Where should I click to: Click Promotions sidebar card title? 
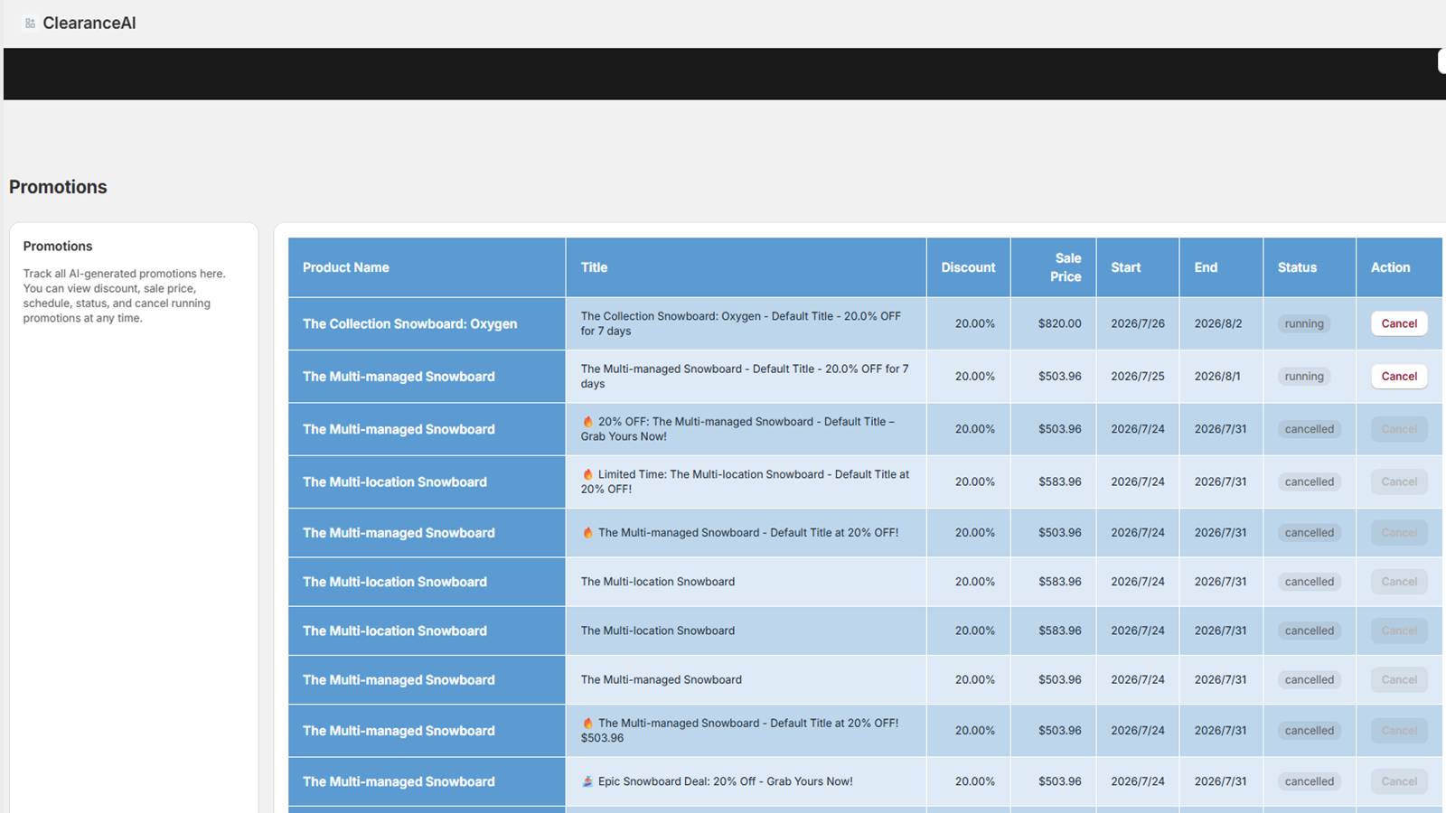click(x=58, y=246)
